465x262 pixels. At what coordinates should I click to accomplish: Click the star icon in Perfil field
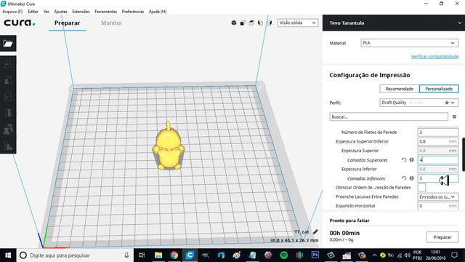tap(447, 103)
